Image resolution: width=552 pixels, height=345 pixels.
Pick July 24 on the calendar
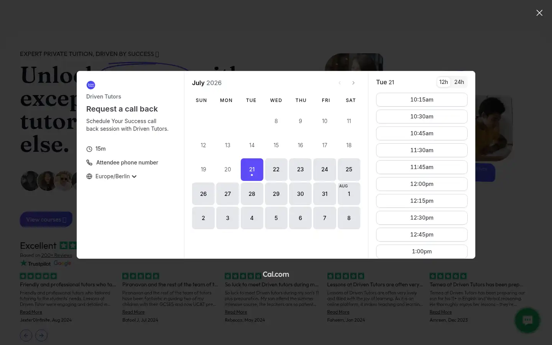[325, 169]
